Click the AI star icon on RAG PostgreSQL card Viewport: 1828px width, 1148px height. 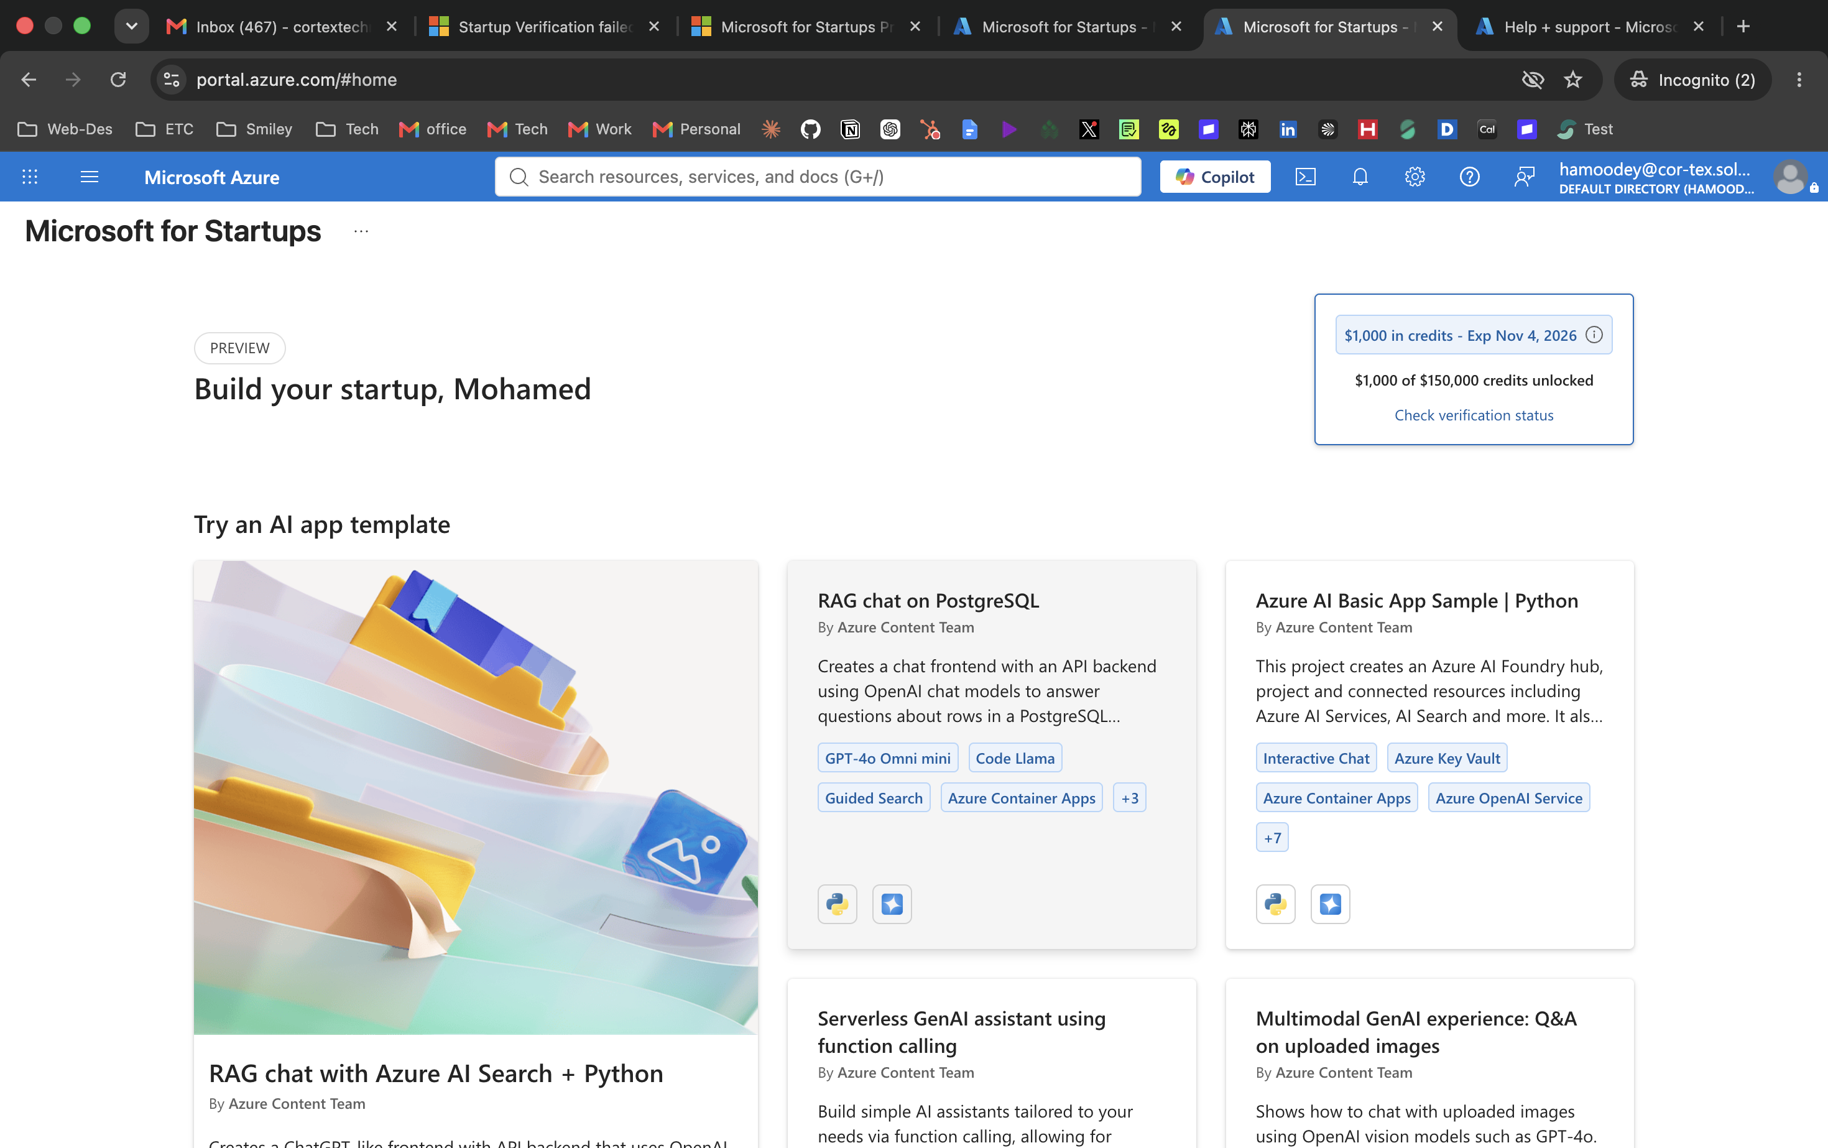pyautogui.click(x=891, y=904)
